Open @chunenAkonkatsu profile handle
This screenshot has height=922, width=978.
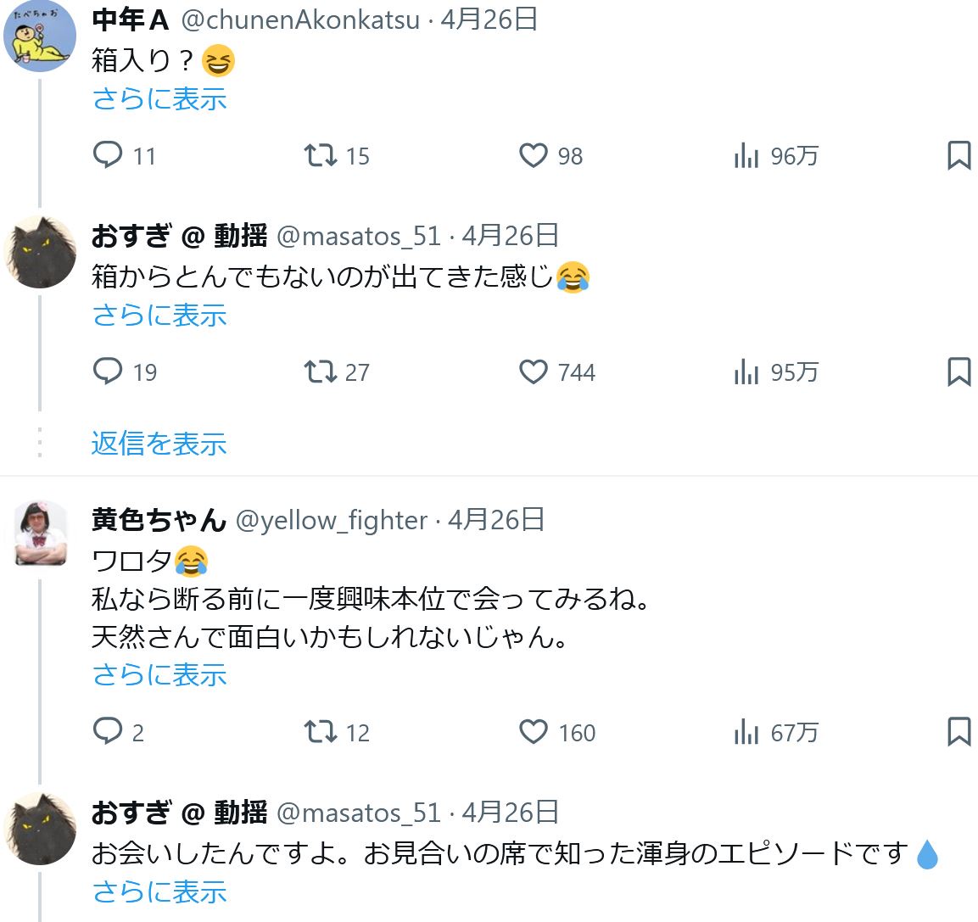coord(301,20)
